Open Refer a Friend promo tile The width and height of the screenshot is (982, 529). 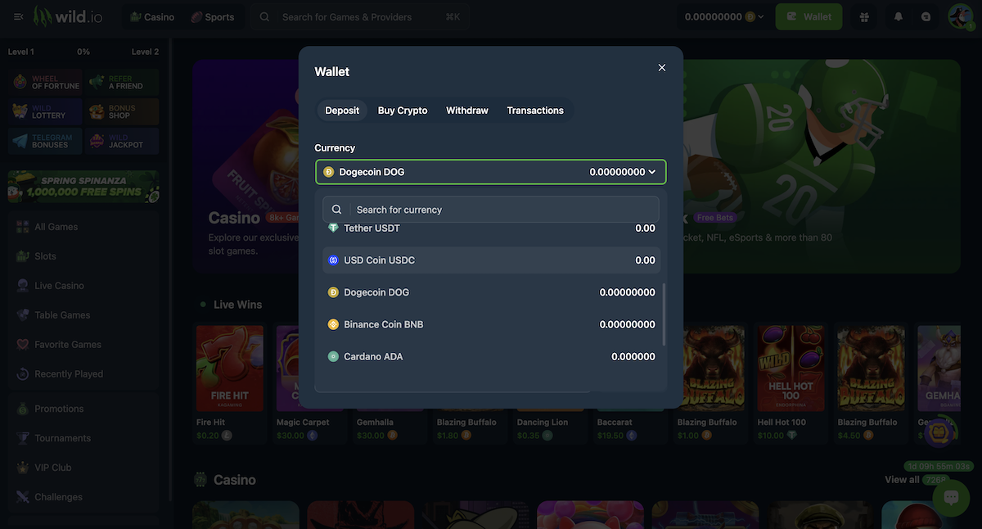[x=122, y=83]
